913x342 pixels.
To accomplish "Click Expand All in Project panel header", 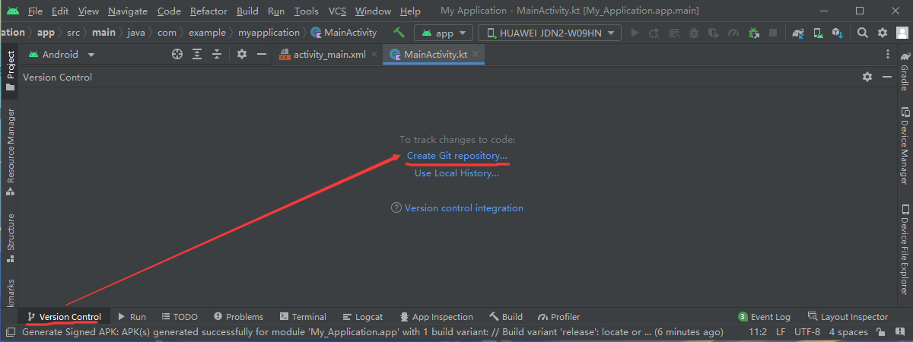I will pos(197,54).
